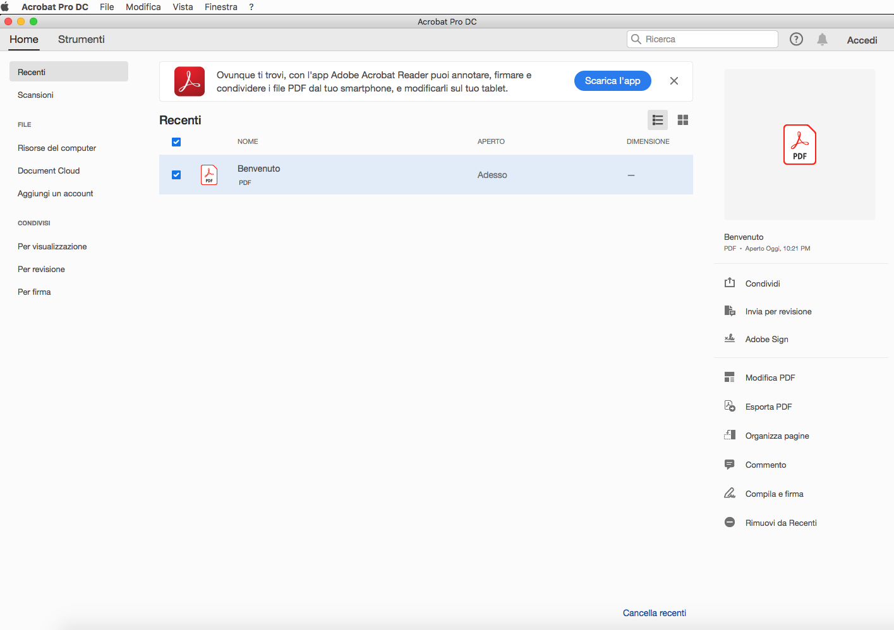The image size is (894, 630).
Task: Switch to the Home tab
Action: tap(24, 39)
